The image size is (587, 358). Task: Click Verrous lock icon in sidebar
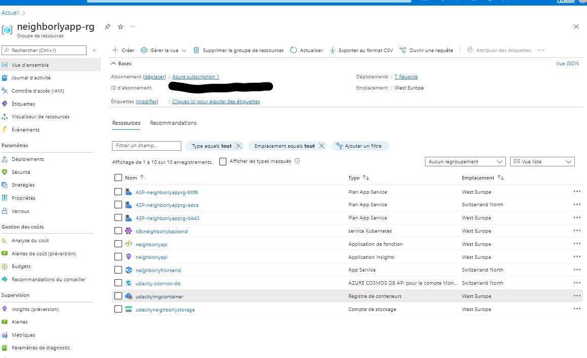coord(5,211)
